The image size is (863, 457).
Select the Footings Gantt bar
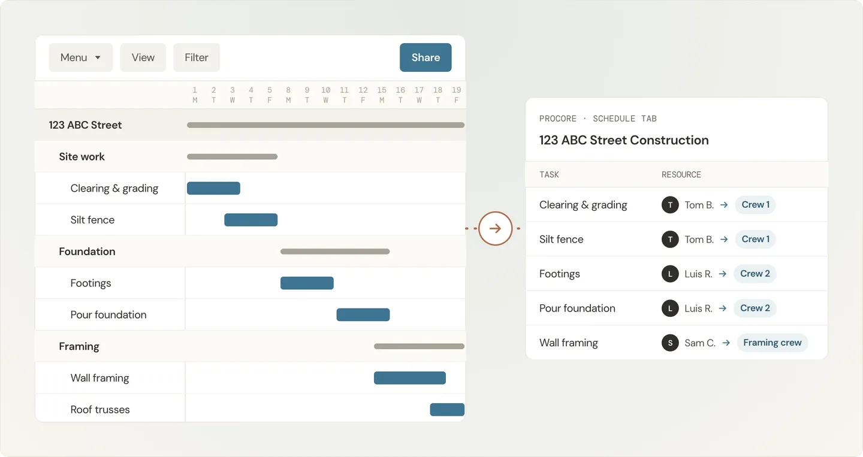click(307, 283)
